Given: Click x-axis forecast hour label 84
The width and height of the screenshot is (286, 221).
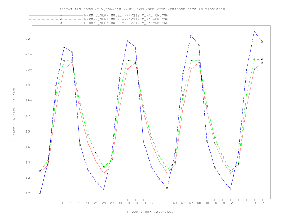Looking at the screenshot, I should click(x=263, y=203).
